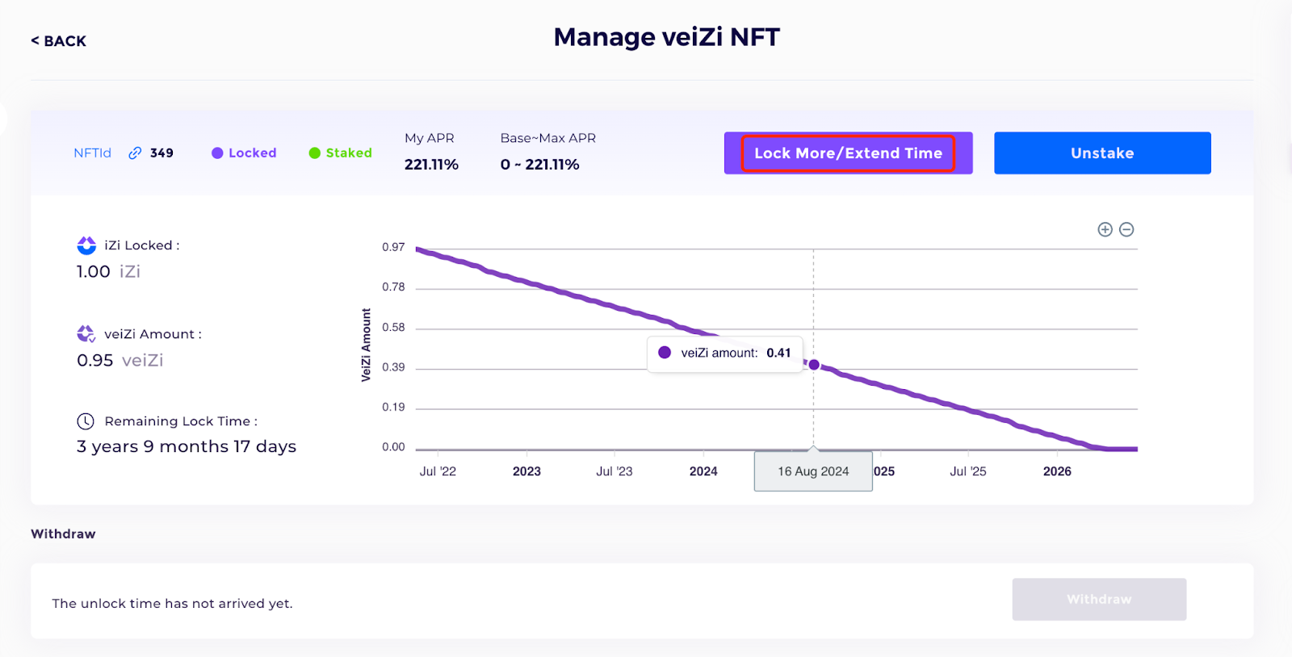Click the NFTId label link

coord(92,153)
